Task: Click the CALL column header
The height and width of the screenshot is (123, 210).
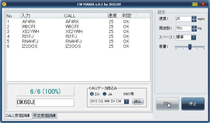Action: click(85, 16)
